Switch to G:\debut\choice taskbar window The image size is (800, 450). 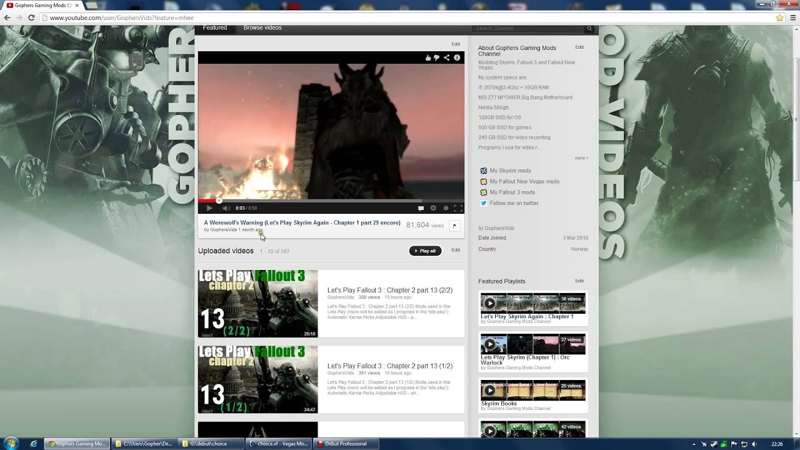[211, 444]
